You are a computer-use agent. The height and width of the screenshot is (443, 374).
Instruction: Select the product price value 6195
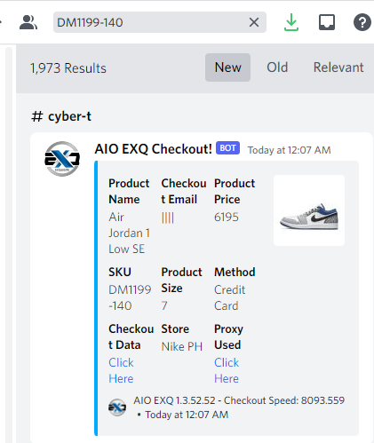pos(227,218)
